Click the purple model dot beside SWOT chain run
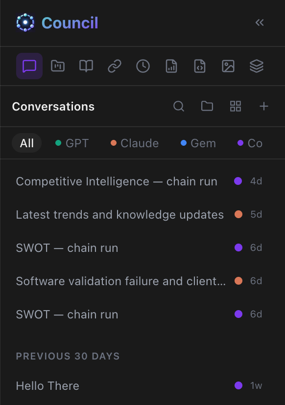 (239, 248)
